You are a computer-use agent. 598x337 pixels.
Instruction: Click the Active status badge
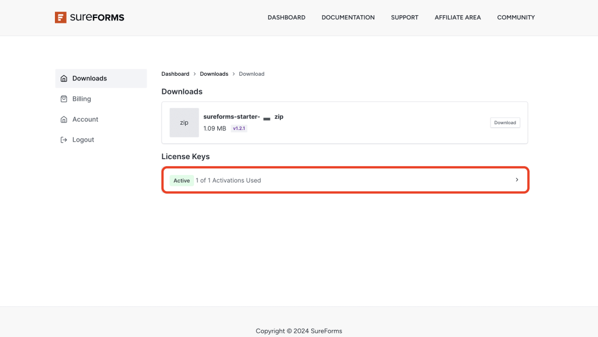[x=182, y=180]
